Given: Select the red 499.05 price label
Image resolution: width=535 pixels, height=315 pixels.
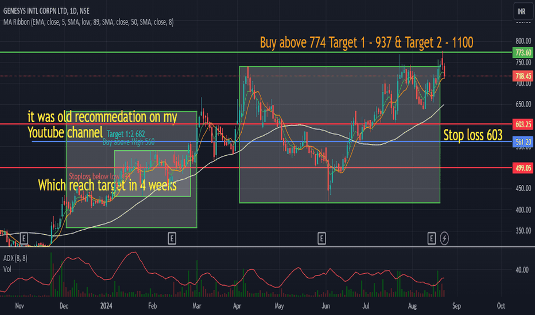Looking at the screenshot, I should [x=523, y=168].
